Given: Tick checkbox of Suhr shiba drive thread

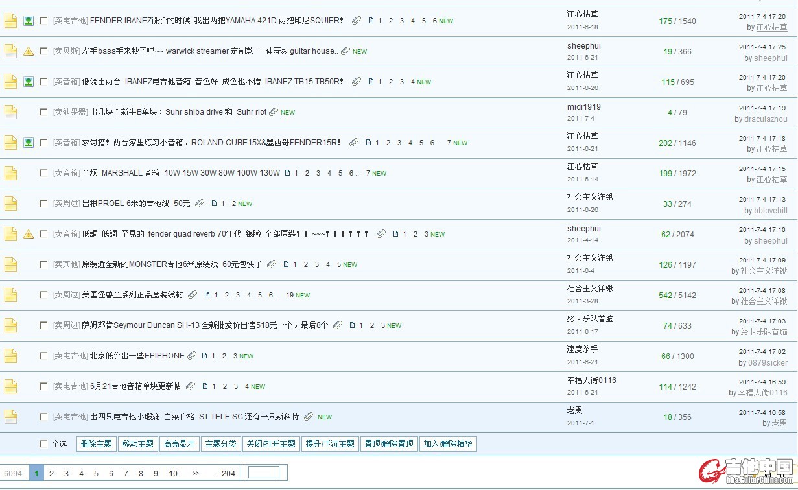Looking at the screenshot, I should click(x=43, y=112).
